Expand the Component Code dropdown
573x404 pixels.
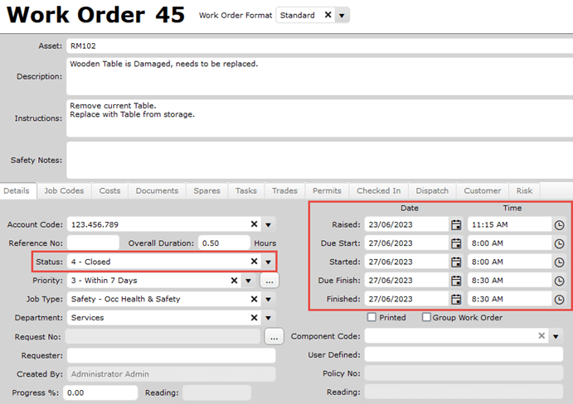556,336
